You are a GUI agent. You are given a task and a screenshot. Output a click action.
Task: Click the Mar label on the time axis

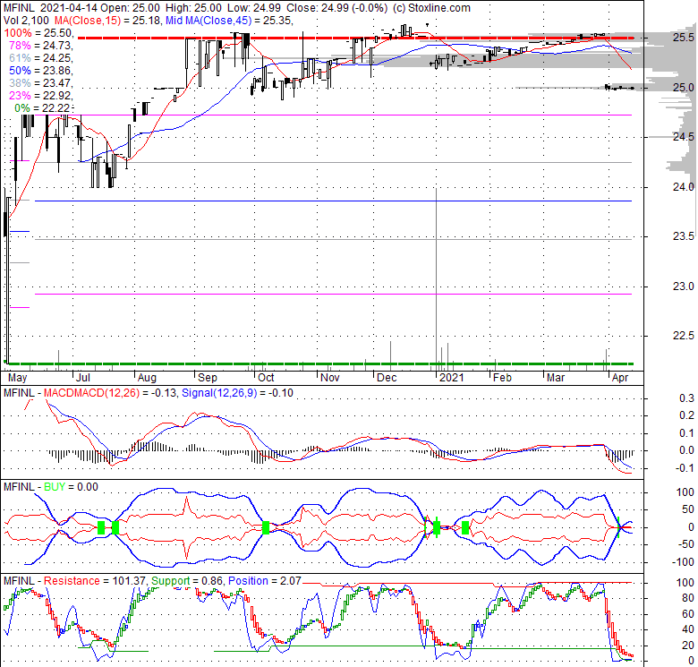pyautogui.click(x=556, y=378)
